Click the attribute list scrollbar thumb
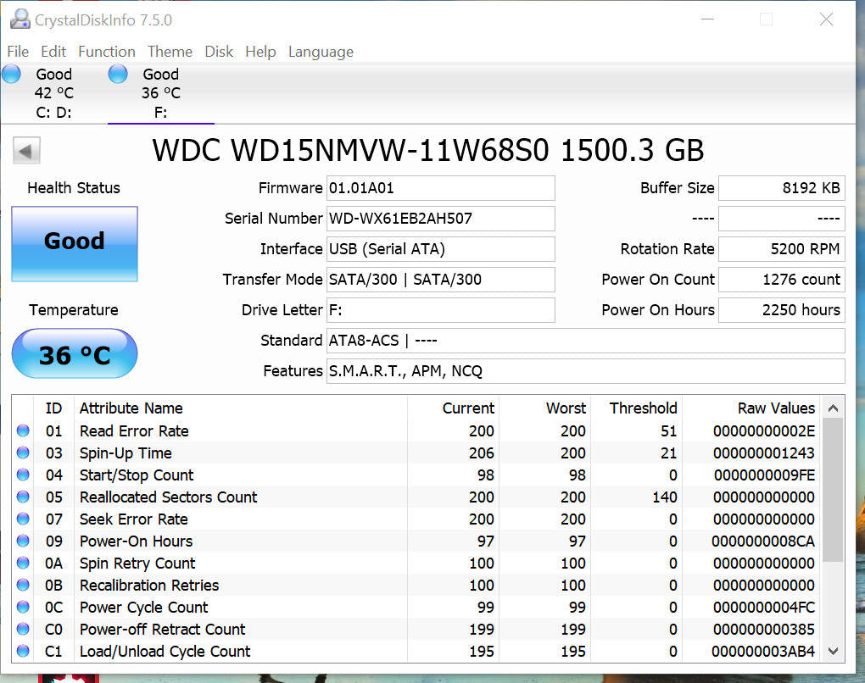This screenshot has width=865, height=683. click(x=834, y=489)
